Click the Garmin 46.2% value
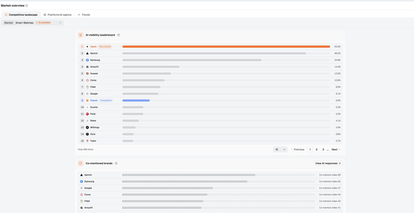Viewport: 414px width, 213px height. coord(337,53)
